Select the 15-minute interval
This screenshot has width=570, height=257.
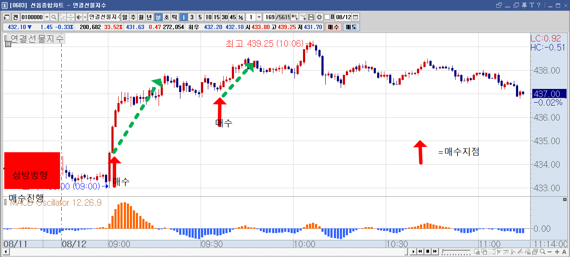point(217,17)
